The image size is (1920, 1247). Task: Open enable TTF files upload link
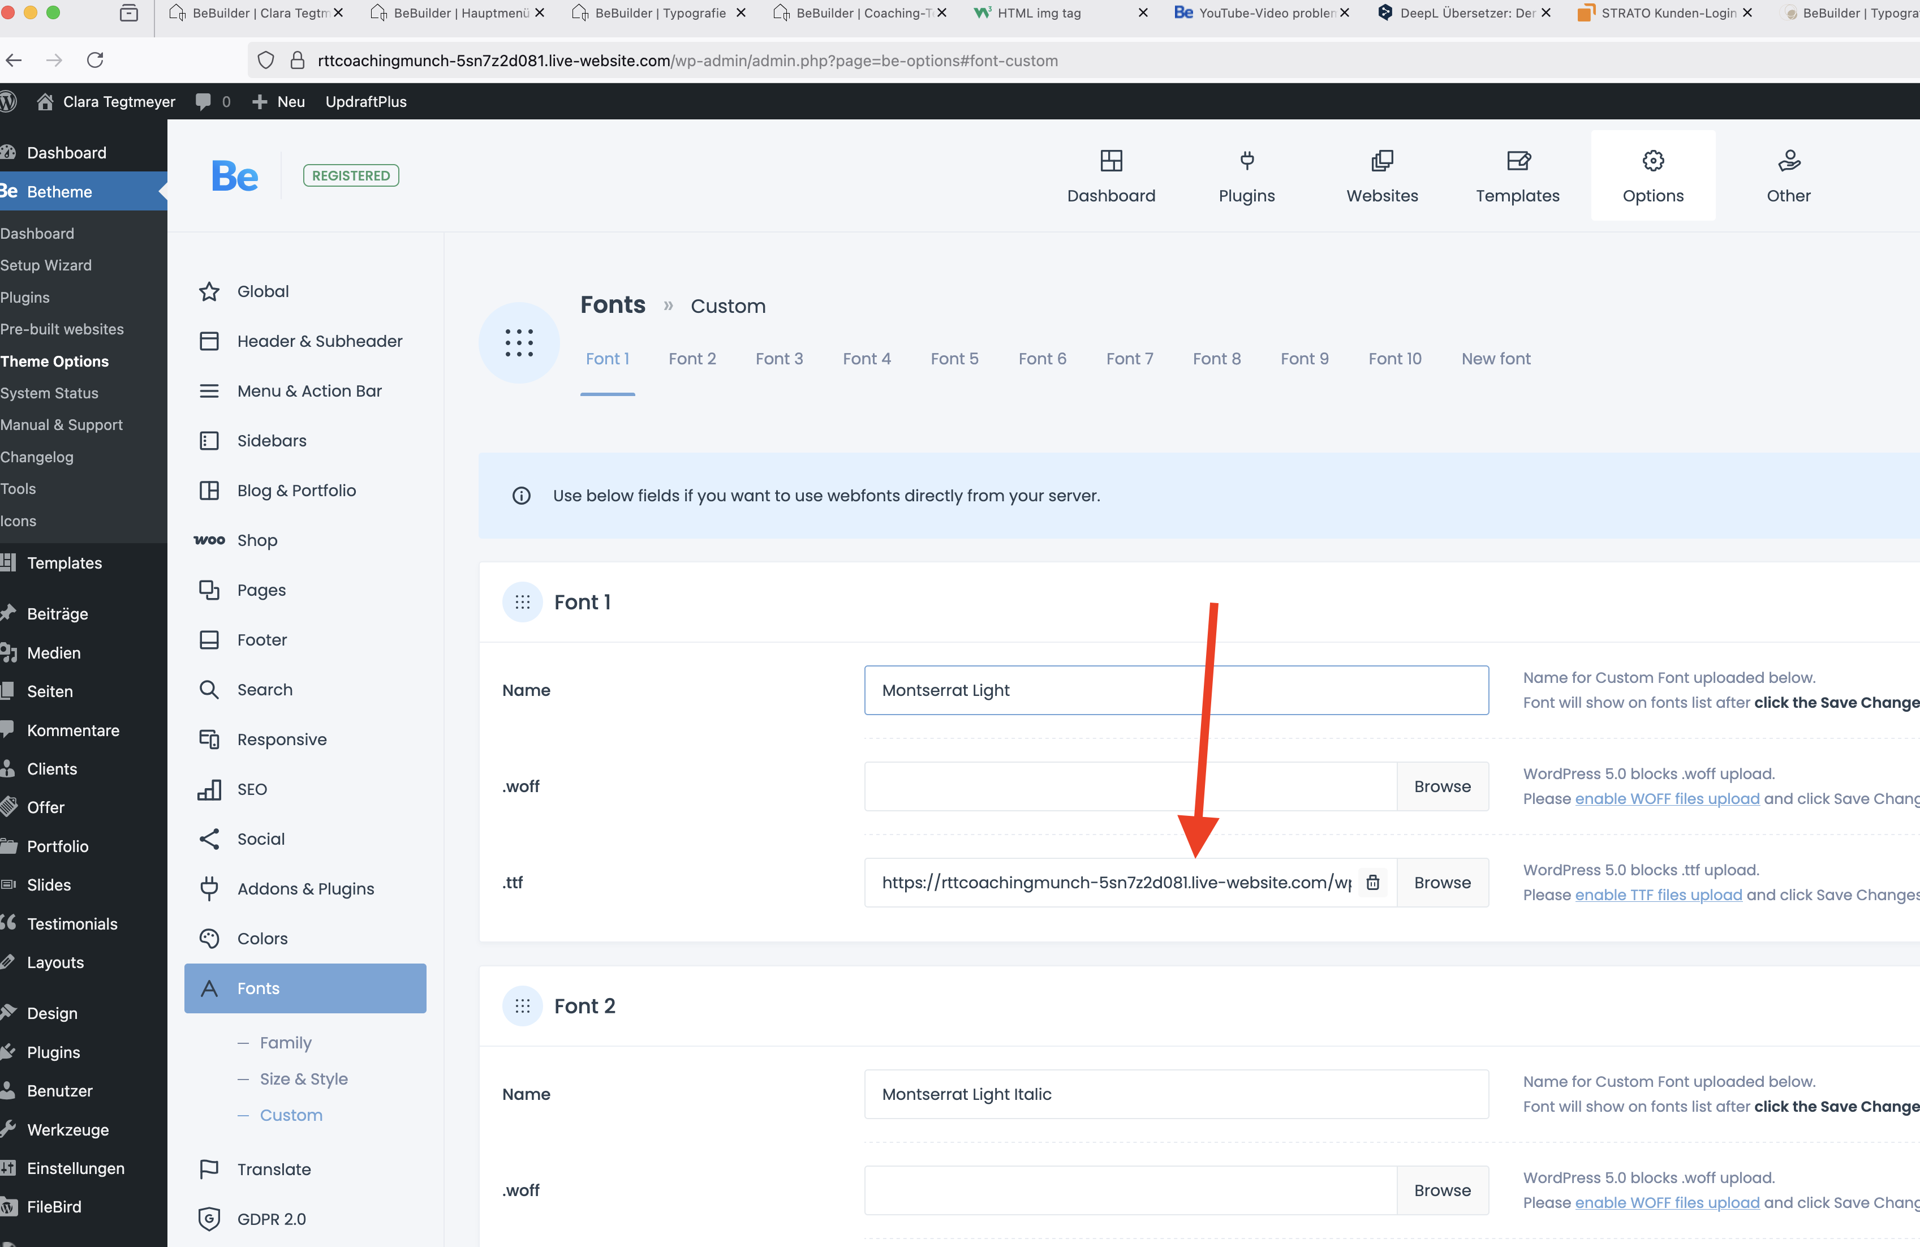1658,895
